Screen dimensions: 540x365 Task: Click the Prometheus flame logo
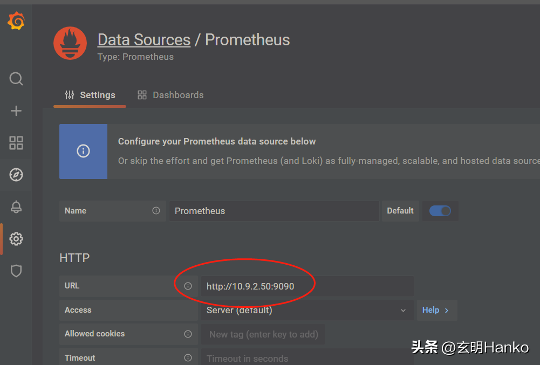coord(70,43)
